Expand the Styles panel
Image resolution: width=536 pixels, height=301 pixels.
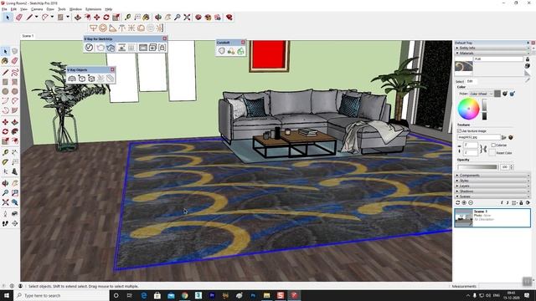[492, 181]
